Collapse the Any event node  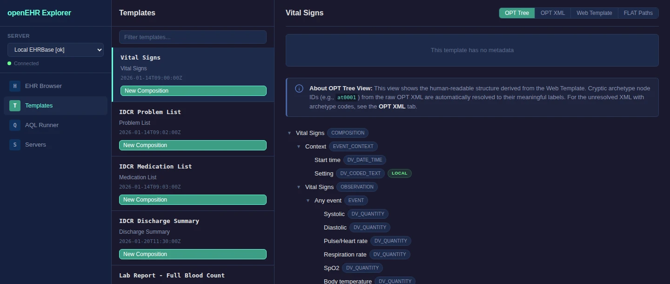pyautogui.click(x=308, y=201)
